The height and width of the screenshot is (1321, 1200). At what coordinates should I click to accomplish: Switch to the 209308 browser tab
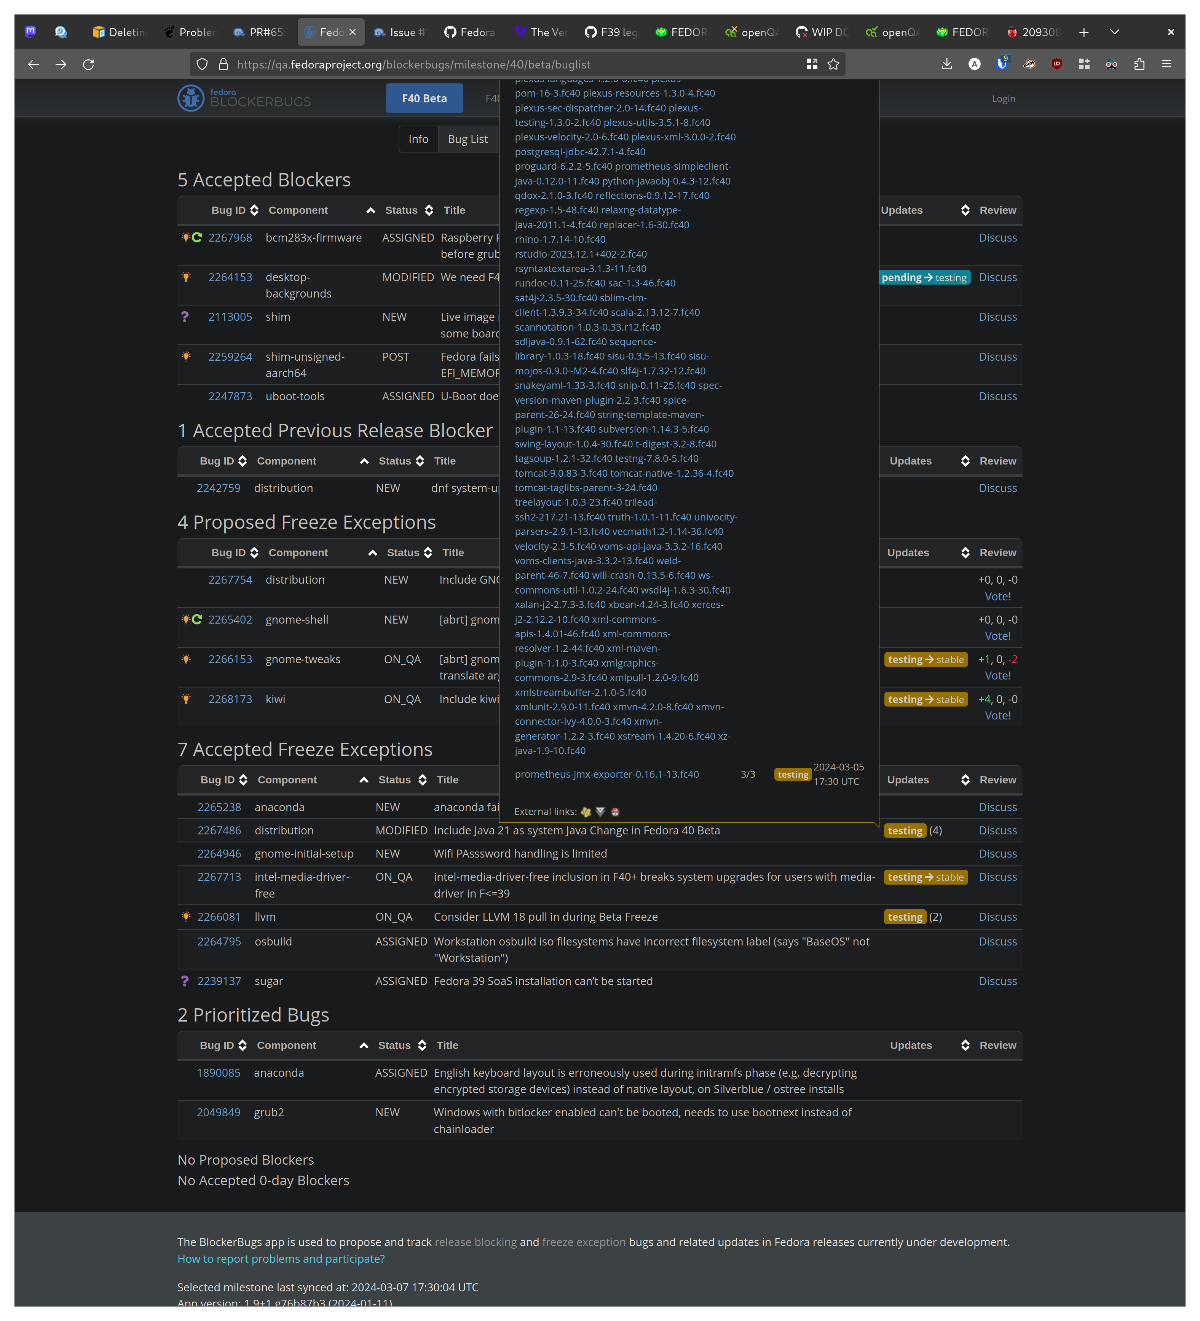(1034, 32)
